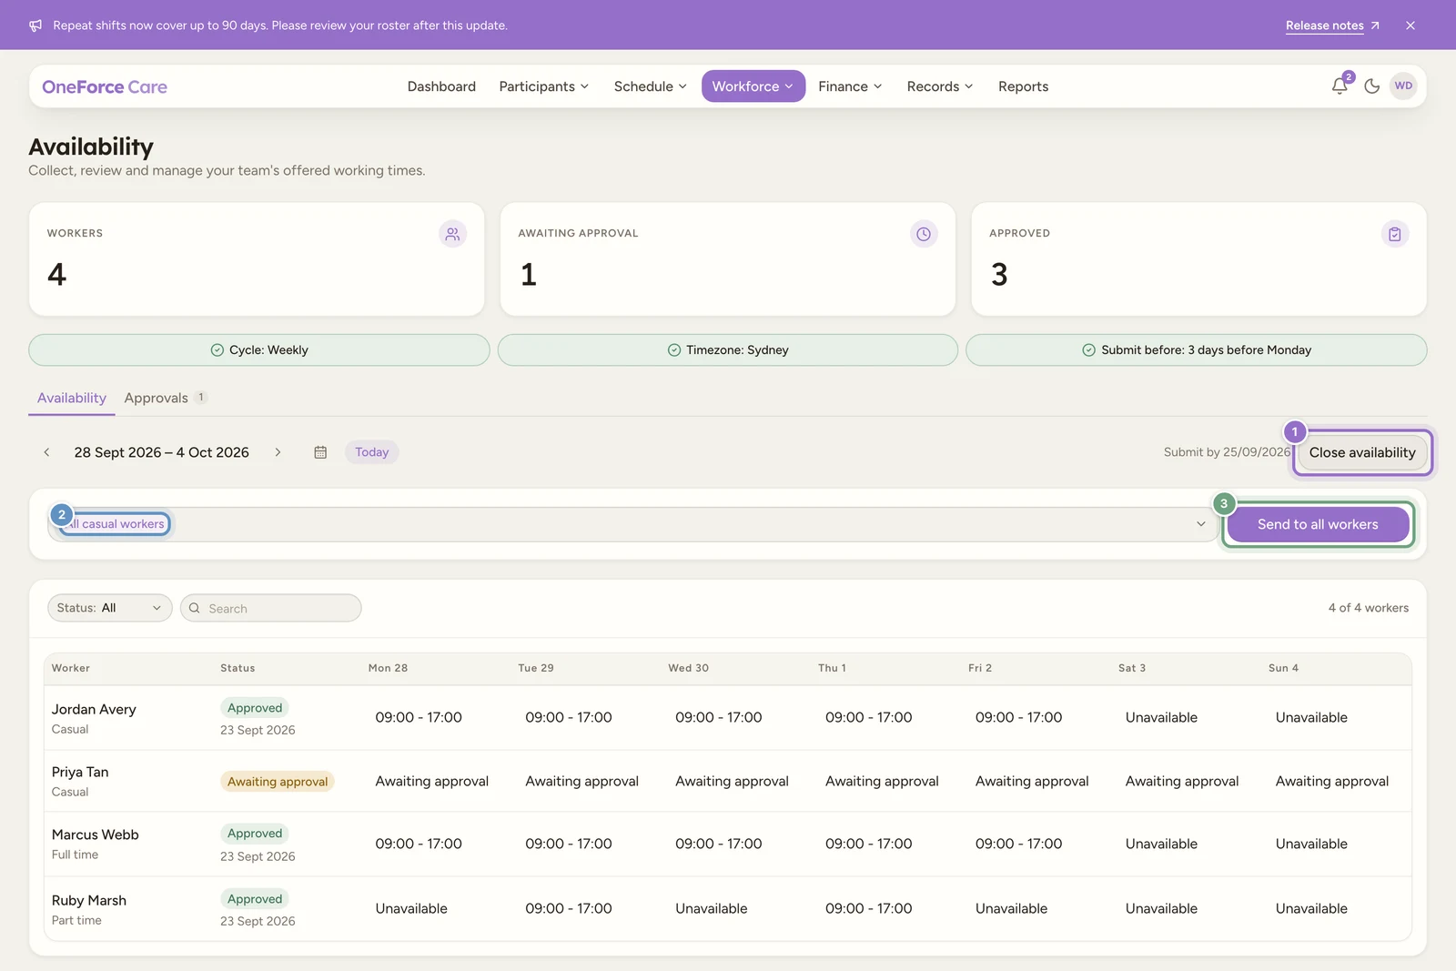Viewport: 1456px width, 971px height.
Task: Click the Mon 28 column header
Action: click(x=388, y=668)
